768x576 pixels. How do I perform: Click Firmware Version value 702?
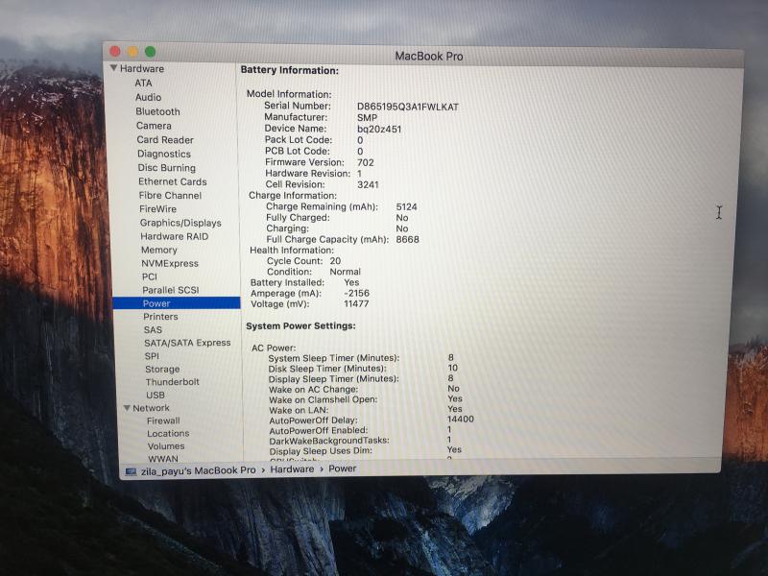[366, 162]
